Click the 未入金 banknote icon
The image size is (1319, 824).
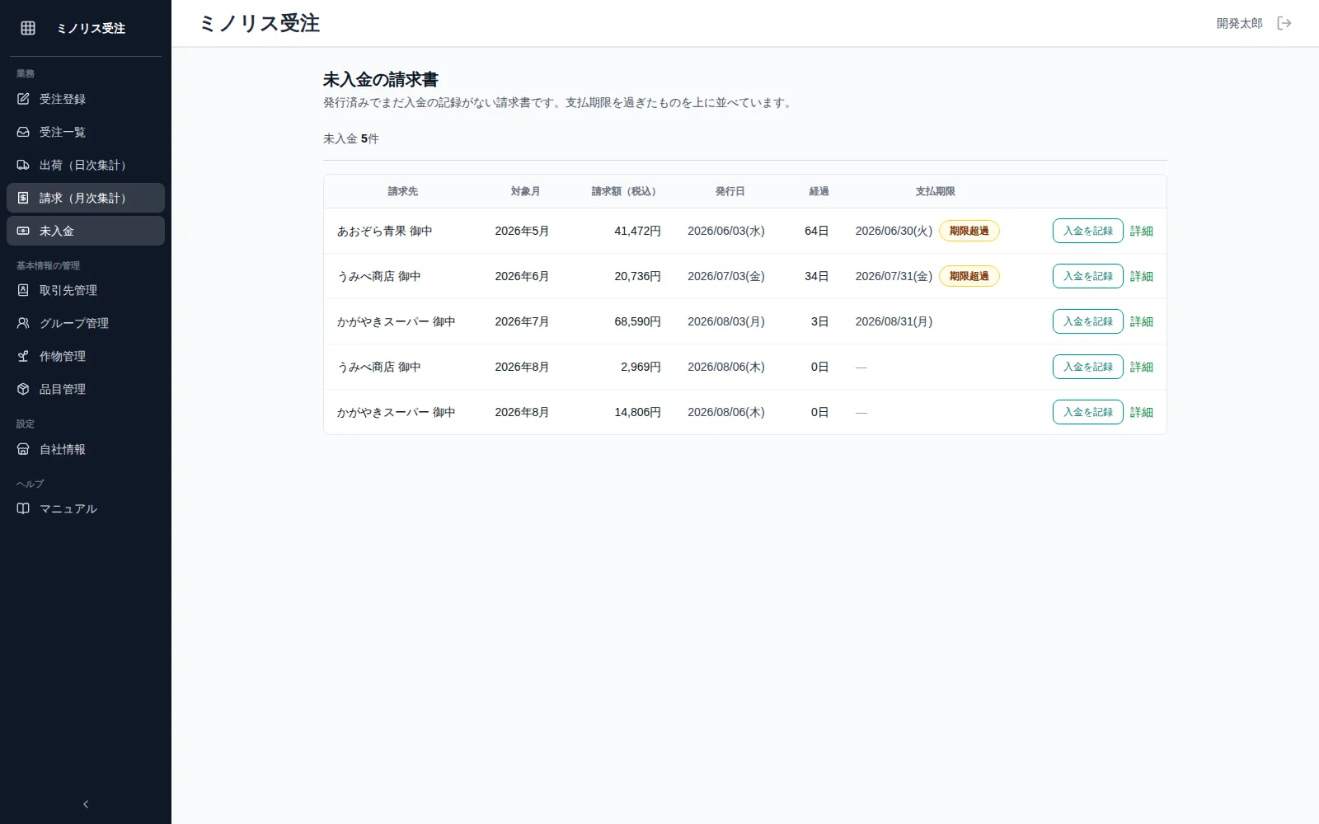coord(23,231)
